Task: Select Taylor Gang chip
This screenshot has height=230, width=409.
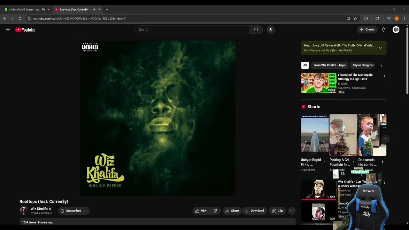Action: coord(363,65)
